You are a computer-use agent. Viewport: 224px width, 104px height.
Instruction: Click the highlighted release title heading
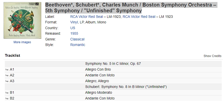click(x=131, y=8)
